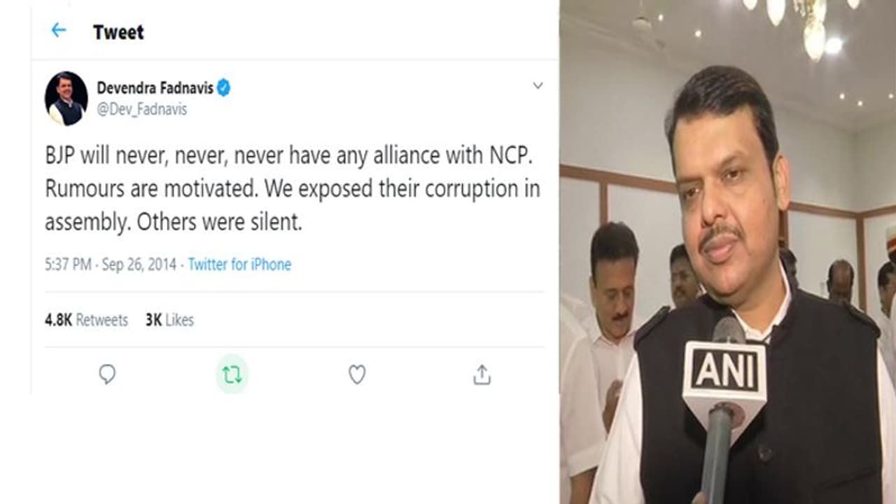Open Devendra Fadnavis's profile picture
This screenshot has width=896, height=504.
click(x=66, y=98)
